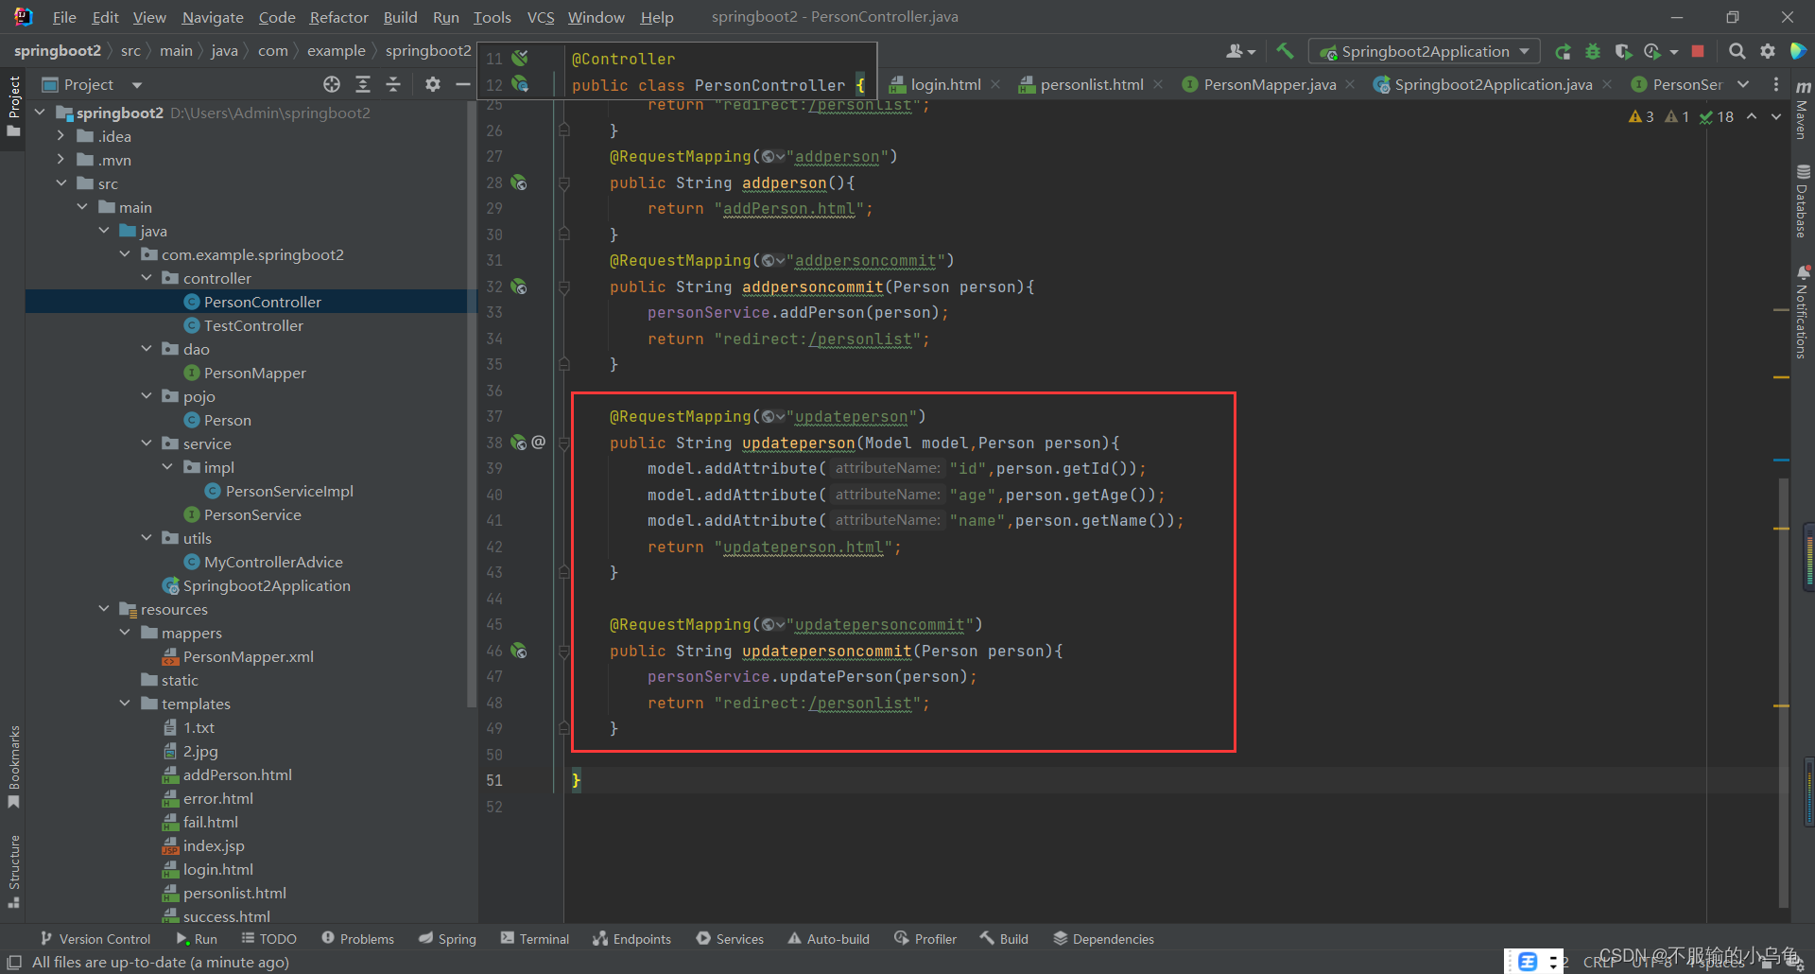Click the @ gutter icon on line 38
The width and height of the screenshot is (1815, 974).
[539, 442]
